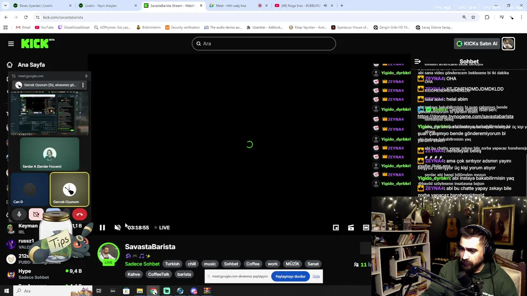The height and width of the screenshot is (296, 527).
Task: Open a new browser tab
Action: 342,6
